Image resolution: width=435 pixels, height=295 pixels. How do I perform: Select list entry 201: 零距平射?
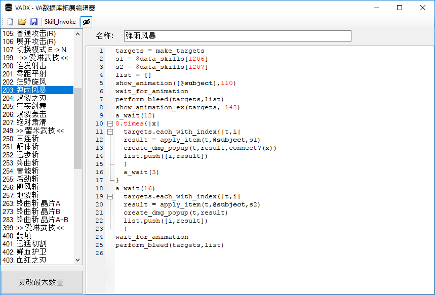(x=37, y=74)
